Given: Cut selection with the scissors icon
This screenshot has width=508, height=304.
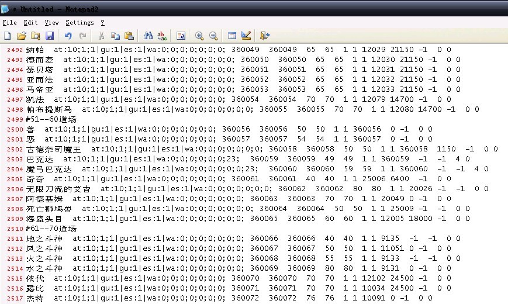Looking at the screenshot, I should pos(102,36).
